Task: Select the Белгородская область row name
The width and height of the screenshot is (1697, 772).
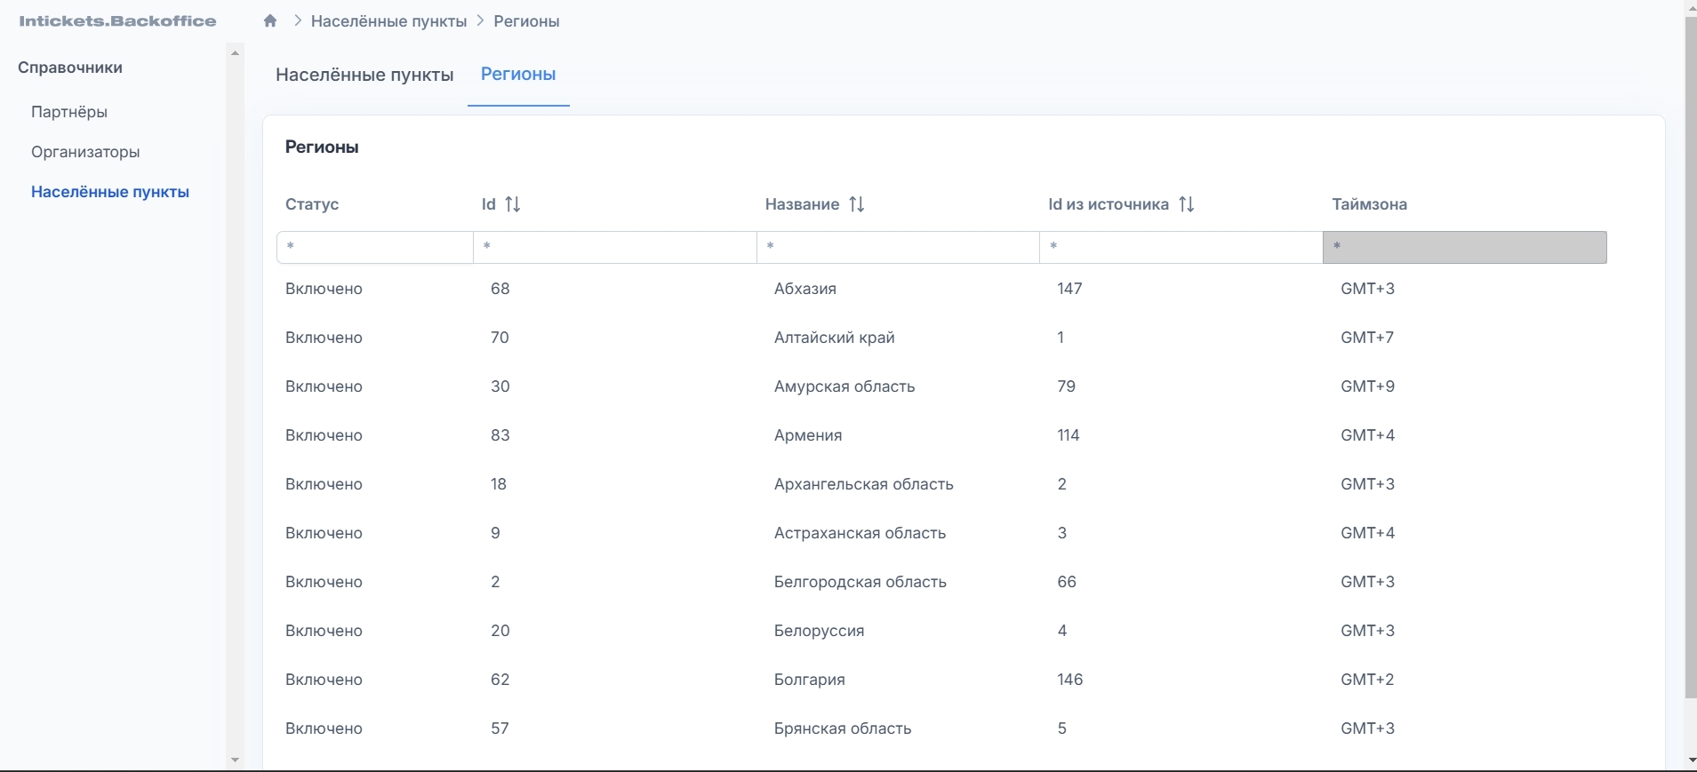Action: click(861, 582)
